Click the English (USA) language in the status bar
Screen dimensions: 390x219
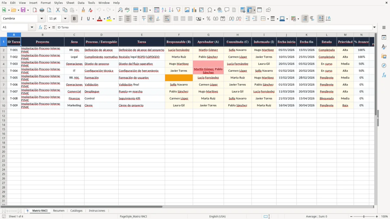pos(217,216)
